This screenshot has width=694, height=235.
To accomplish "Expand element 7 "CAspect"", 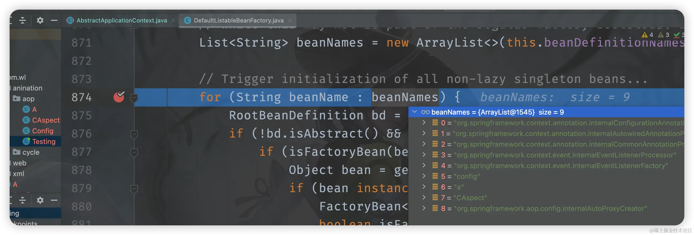I will (424, 198).
